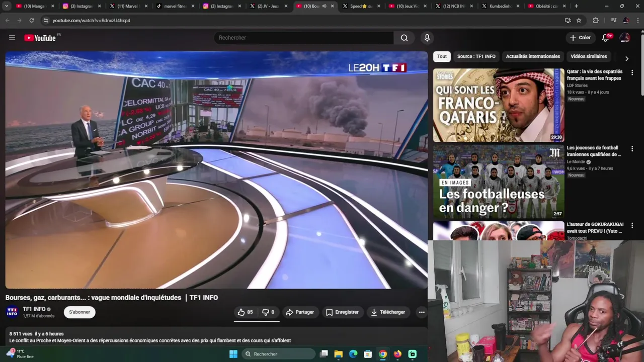Screen dimensions: 644x362
Task: Open the Créer dropdown button
Action: point(580,38)
